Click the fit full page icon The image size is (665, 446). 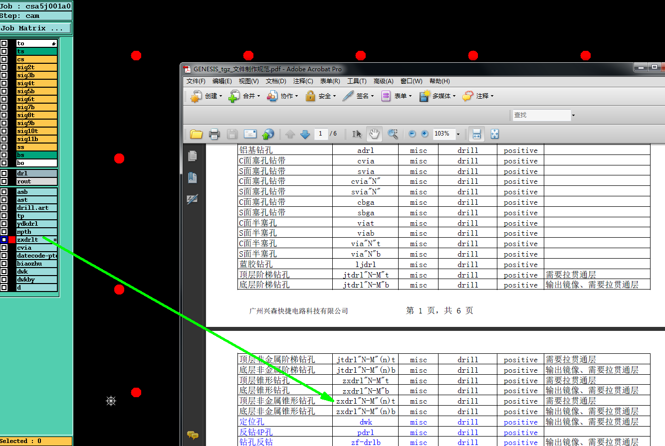click(x=494, y=134)
